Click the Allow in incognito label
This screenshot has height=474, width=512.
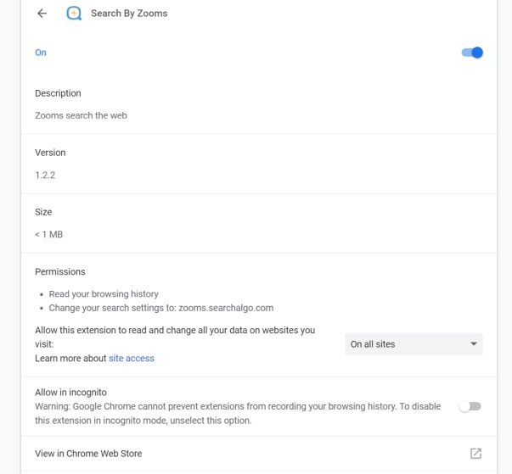click(x=70, y=393)
